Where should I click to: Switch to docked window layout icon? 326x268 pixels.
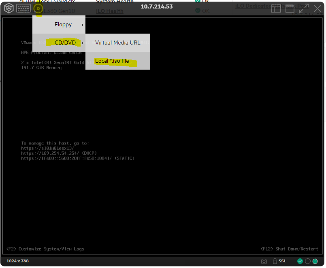tap(276, 9)
